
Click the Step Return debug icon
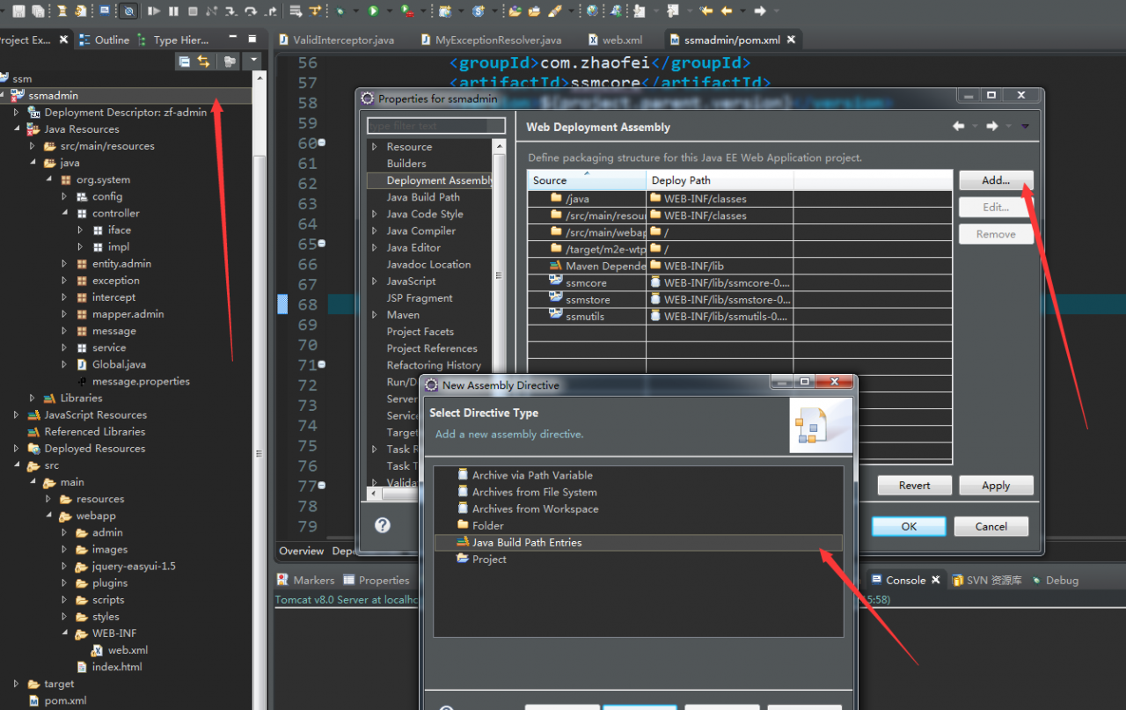coord(272,11)
